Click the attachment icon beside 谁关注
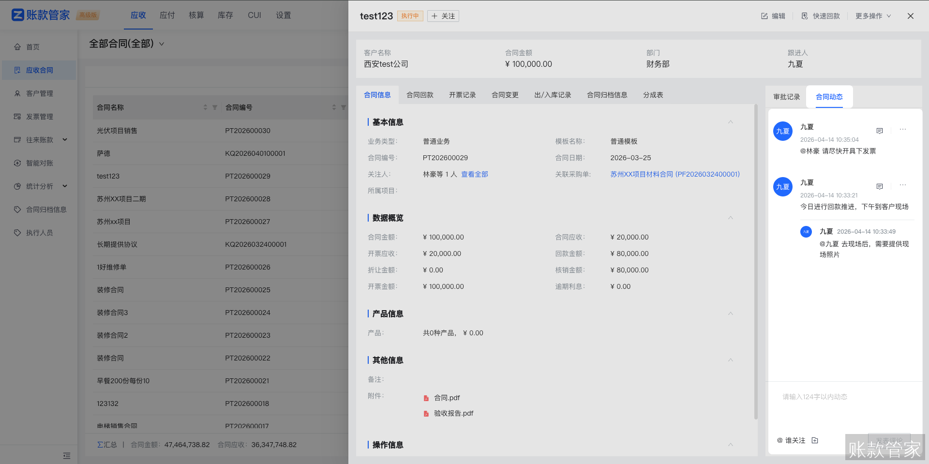 815,440
